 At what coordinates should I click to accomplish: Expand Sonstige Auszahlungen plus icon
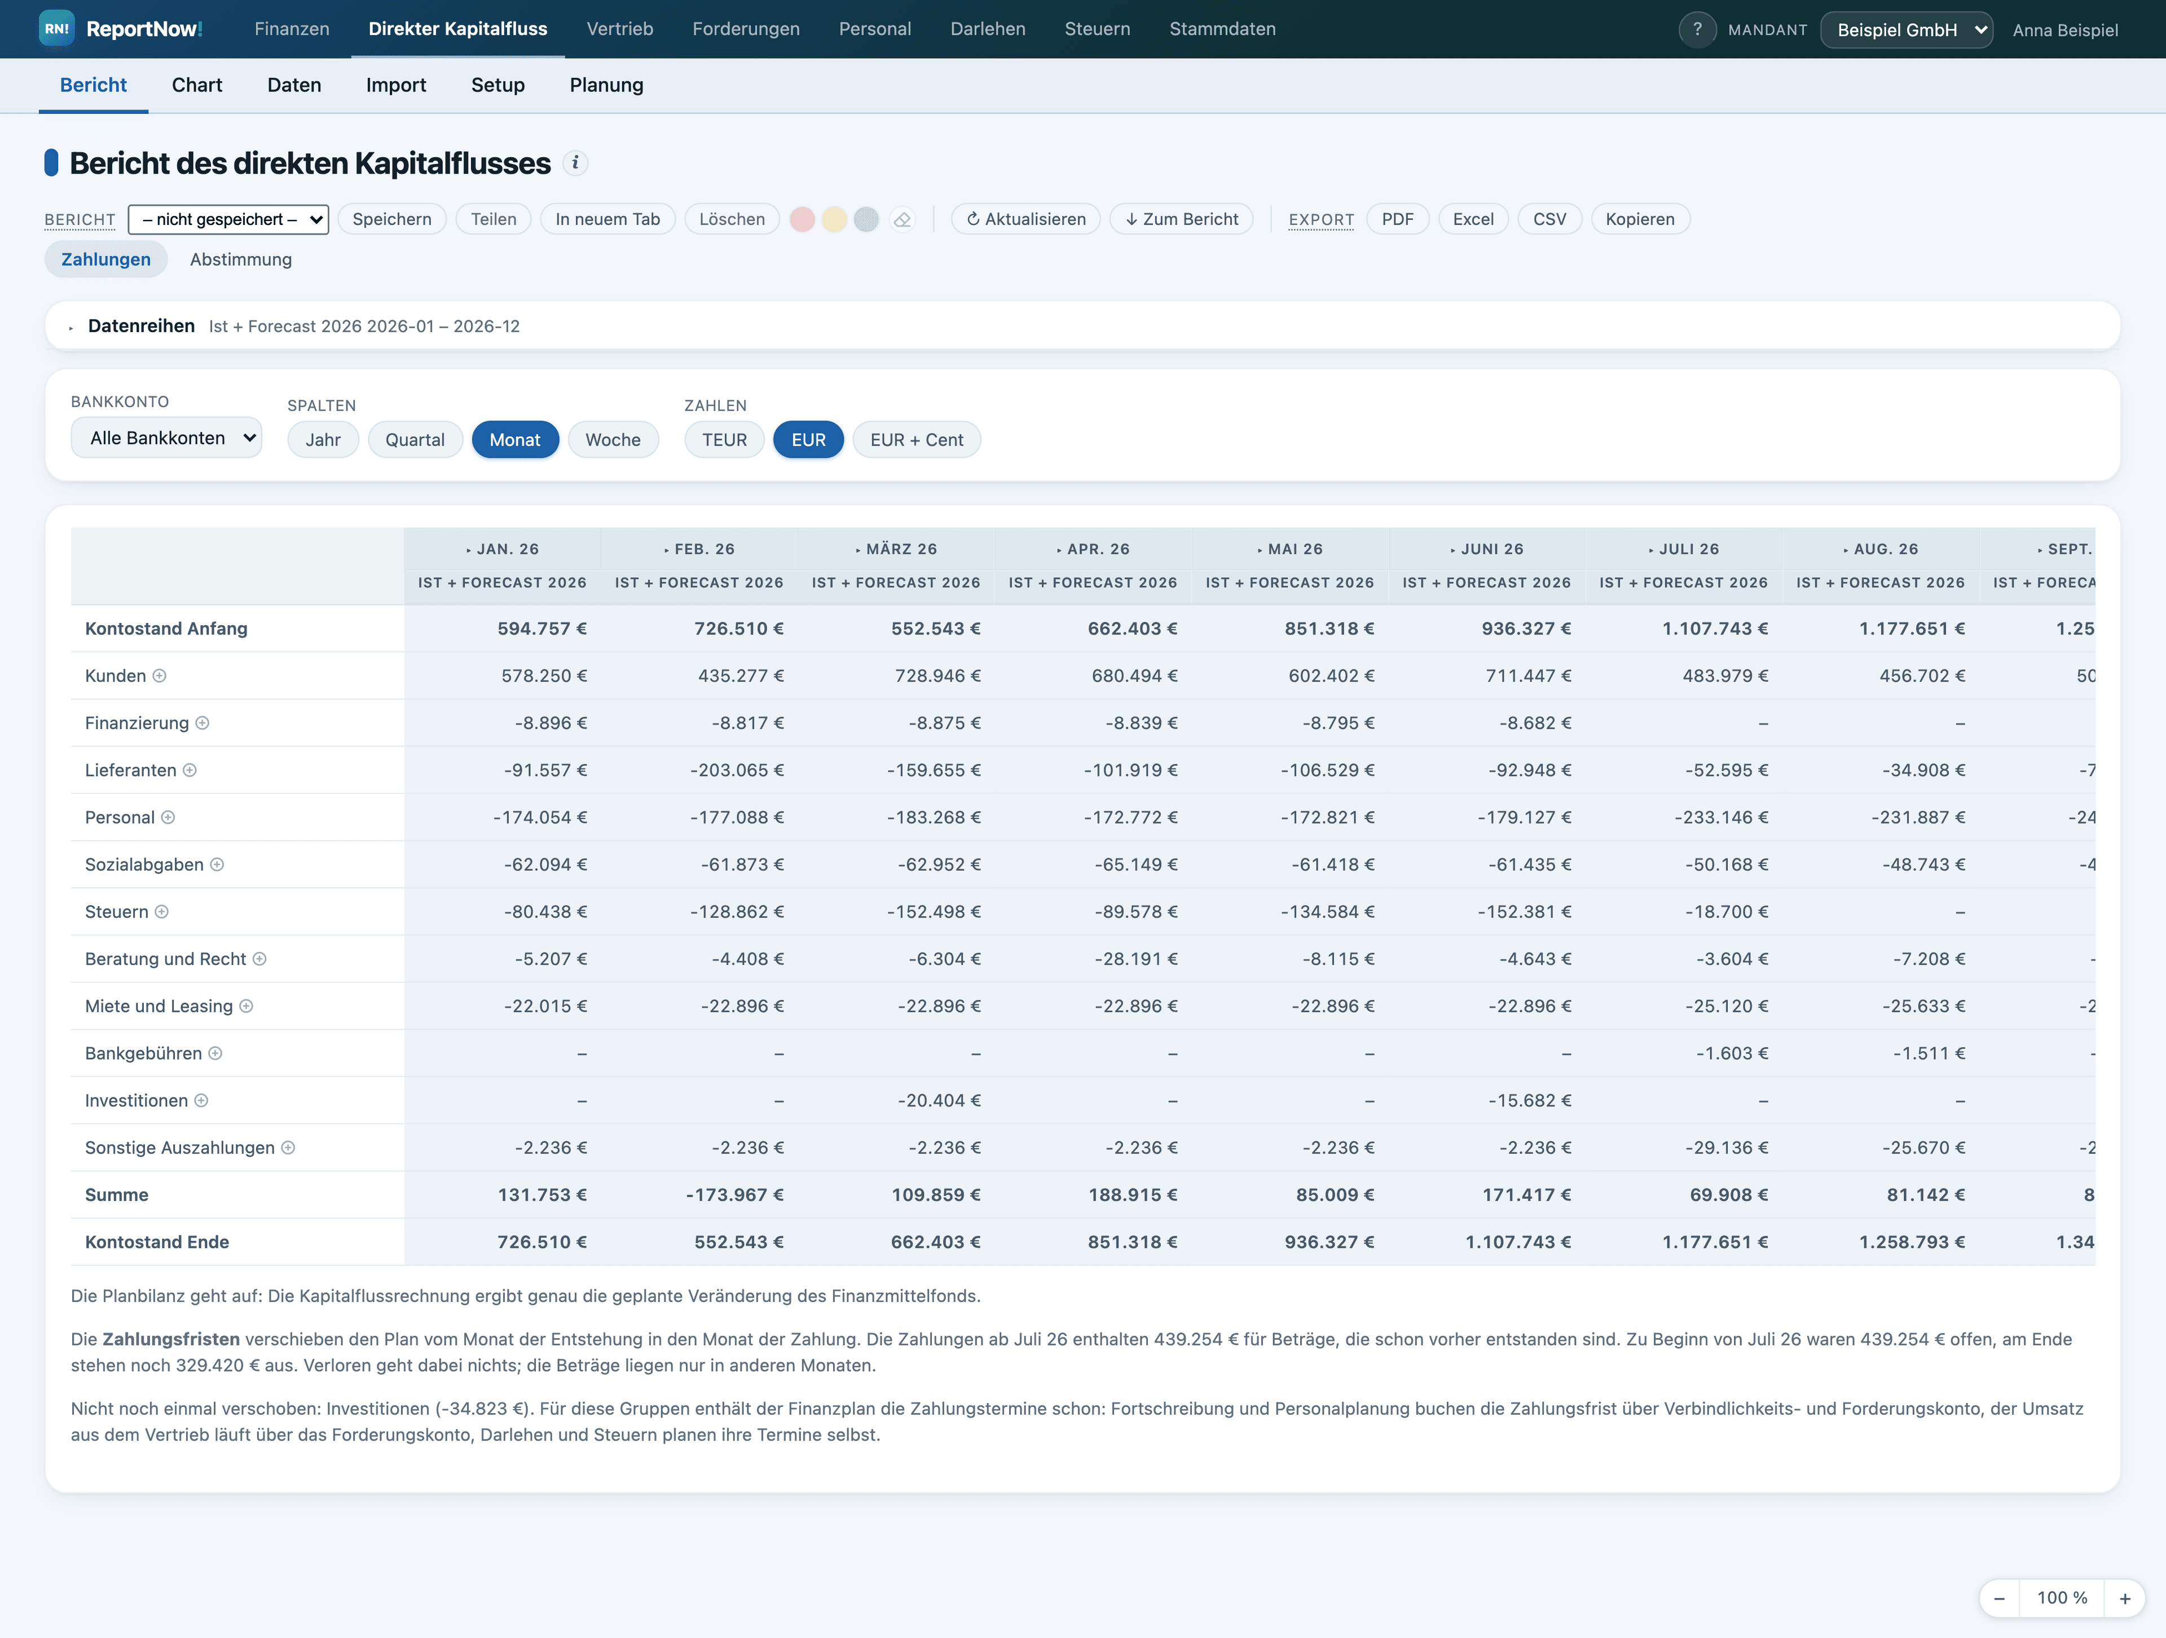288,1147
